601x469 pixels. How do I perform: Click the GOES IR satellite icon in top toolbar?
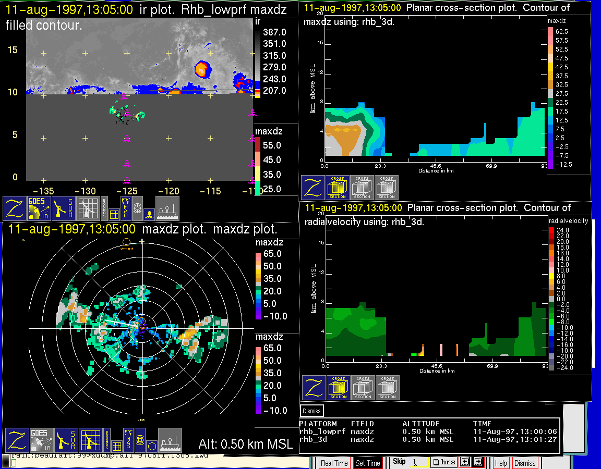pos(39,208)
